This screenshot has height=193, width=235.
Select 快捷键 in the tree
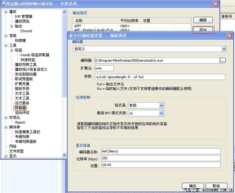click(20, 41)
